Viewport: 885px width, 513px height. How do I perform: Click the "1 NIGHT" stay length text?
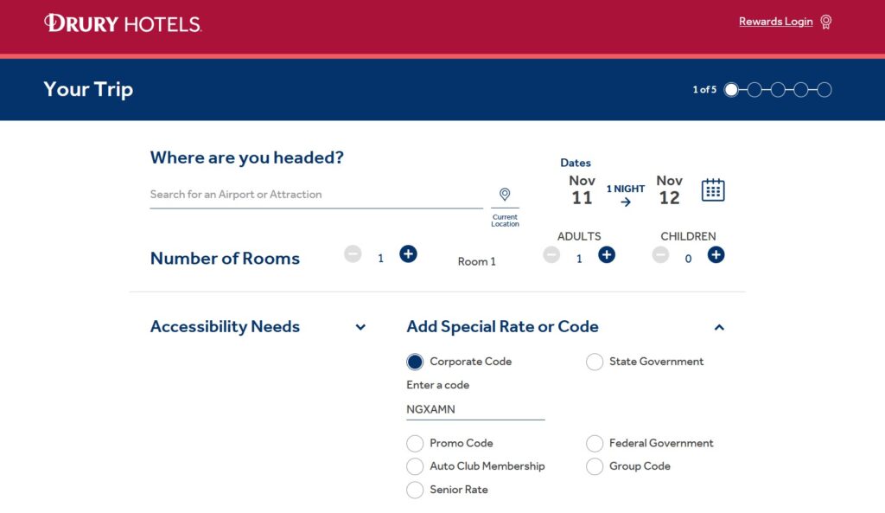coord(626,189)
